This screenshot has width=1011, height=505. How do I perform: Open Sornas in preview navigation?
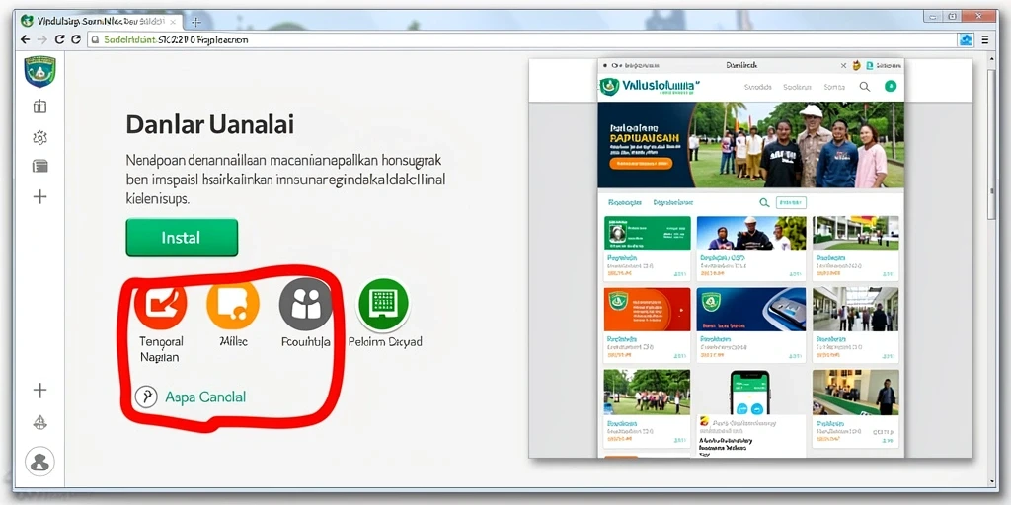(x=834, y=87)
